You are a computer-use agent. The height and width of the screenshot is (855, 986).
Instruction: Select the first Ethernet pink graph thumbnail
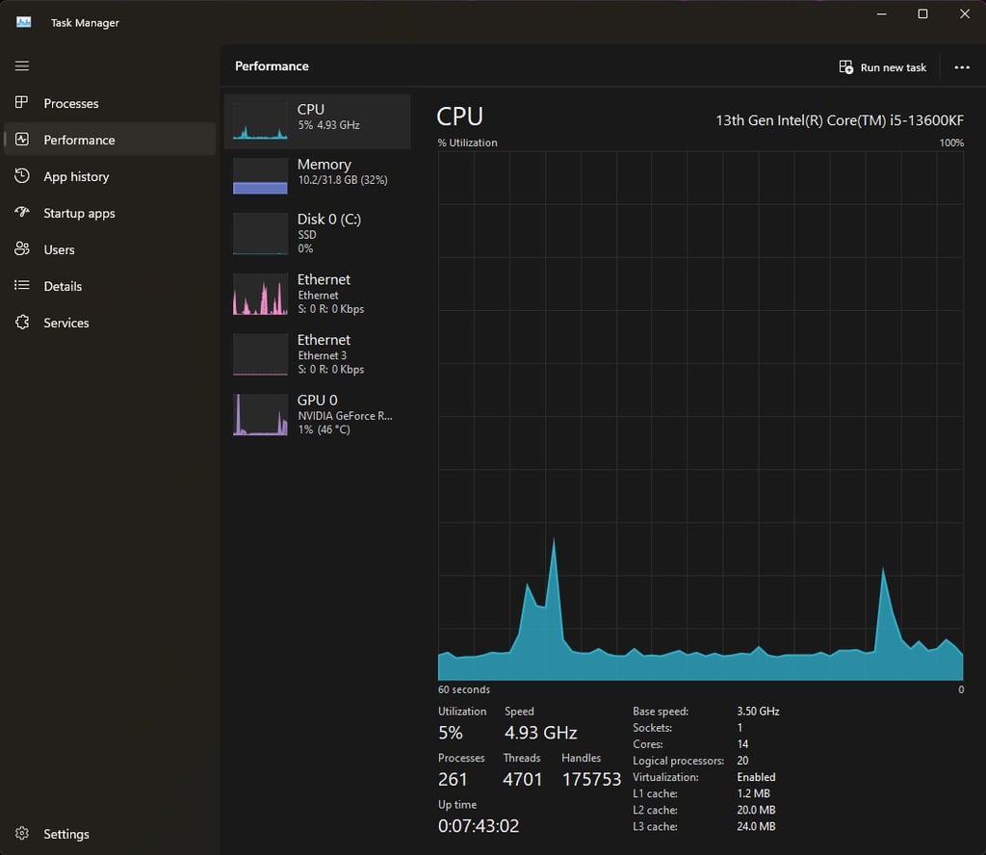pos(260,294)
